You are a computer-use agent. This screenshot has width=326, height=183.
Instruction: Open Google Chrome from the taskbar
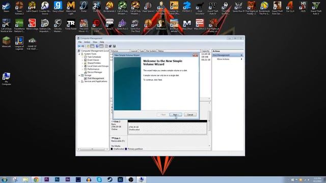click(36, 179)
